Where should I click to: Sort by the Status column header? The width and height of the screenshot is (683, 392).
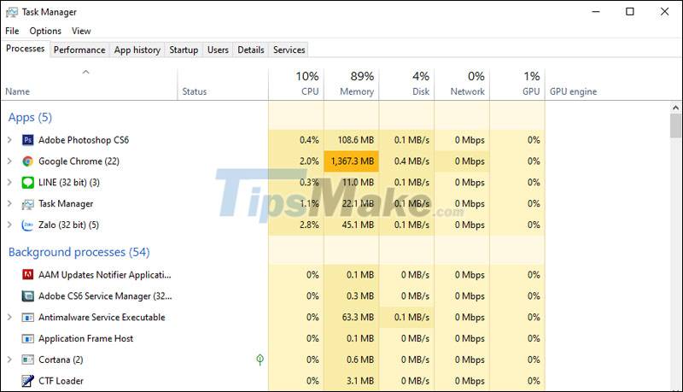click(x=223, y=85)
